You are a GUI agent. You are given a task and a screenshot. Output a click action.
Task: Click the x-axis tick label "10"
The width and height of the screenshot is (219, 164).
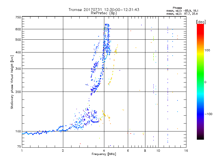point(158,151)
